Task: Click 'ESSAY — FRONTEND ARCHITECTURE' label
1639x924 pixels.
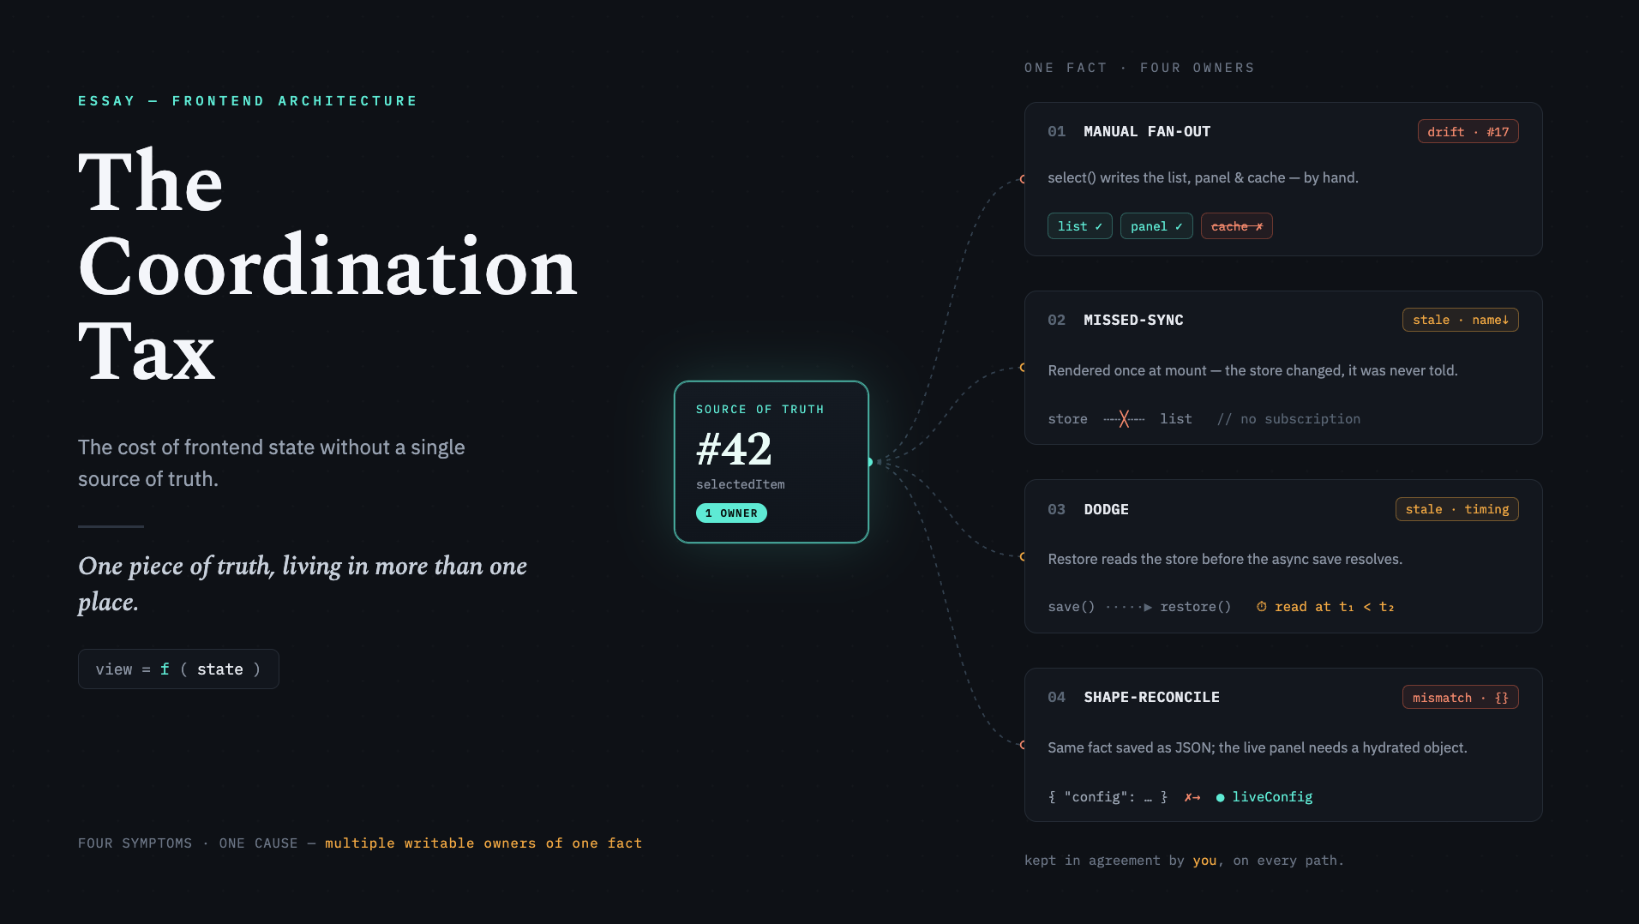Action: tap(248, 101)
